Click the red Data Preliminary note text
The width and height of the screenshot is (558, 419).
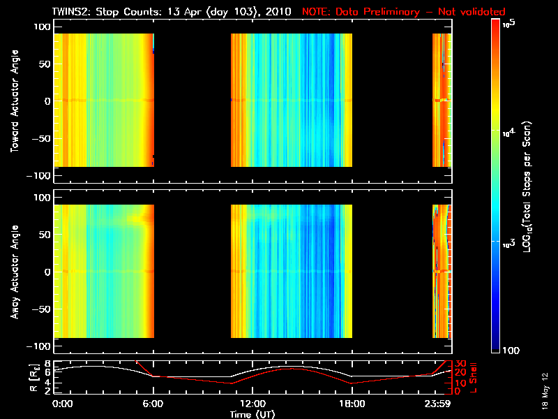pos(404,12)
